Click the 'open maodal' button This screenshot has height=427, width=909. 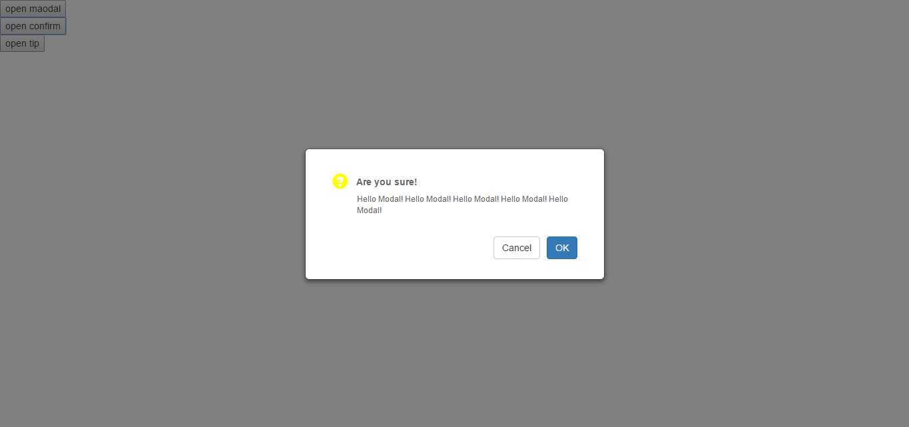(x=33, y=9)
